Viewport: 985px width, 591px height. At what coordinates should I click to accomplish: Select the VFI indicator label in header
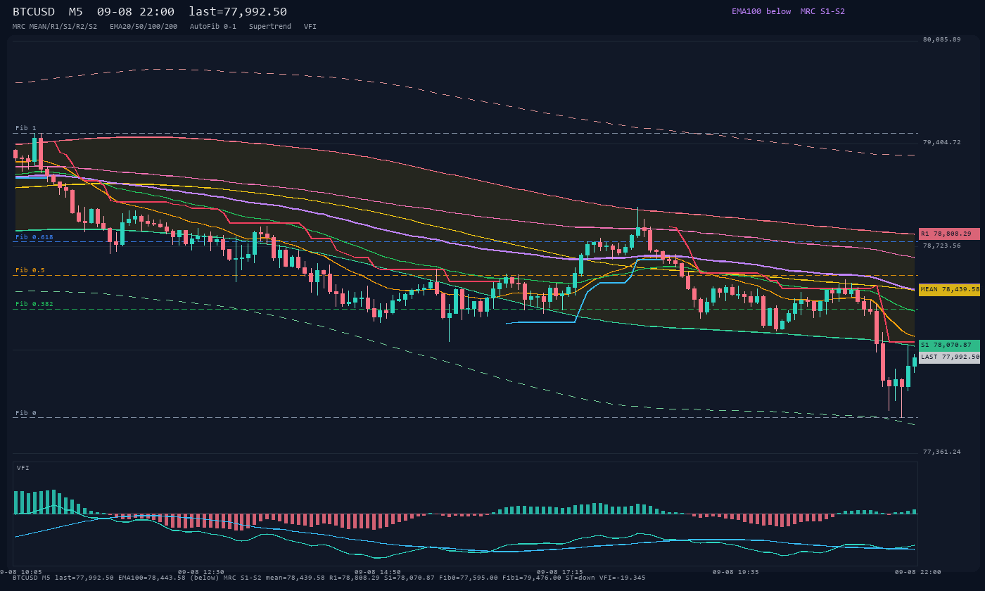(x=310, y=26)
